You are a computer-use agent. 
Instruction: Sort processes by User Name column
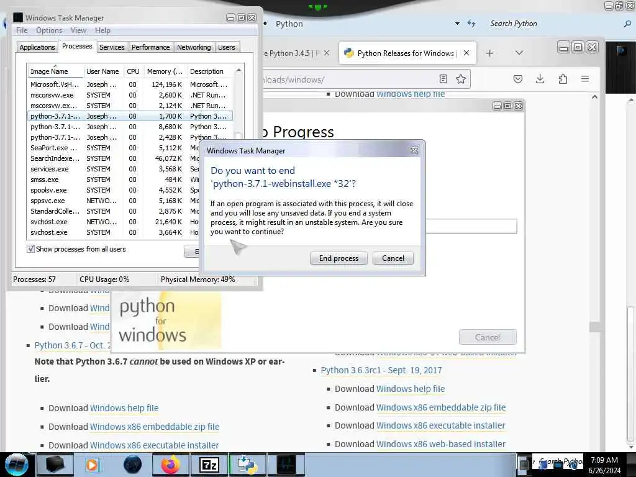[102, 71]
